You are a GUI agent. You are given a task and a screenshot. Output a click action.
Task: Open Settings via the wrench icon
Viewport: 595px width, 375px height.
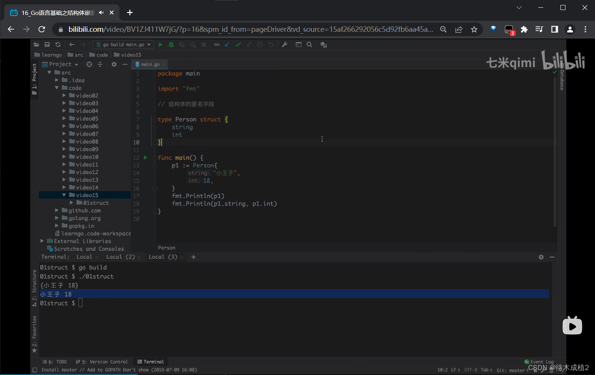point(285,45)
